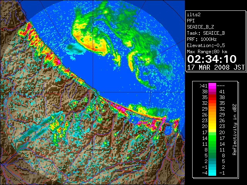Pick the magenta top swatch of the color scale

tap(212, 86)
